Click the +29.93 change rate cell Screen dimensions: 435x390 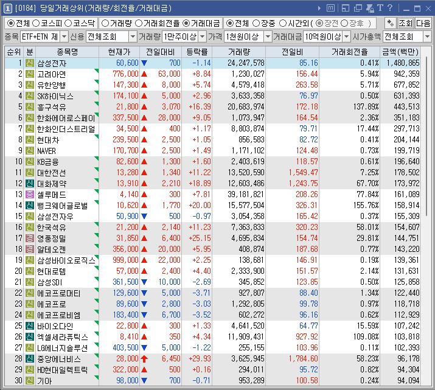click(x=200, y=358)
